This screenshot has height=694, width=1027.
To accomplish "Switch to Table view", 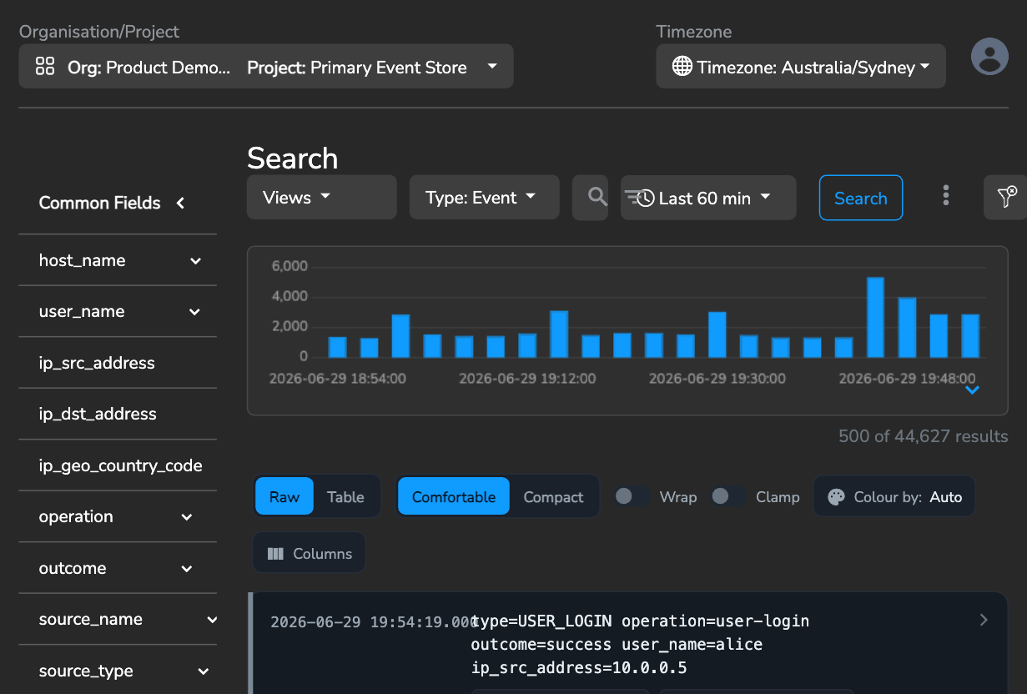I will pos(345,497).
